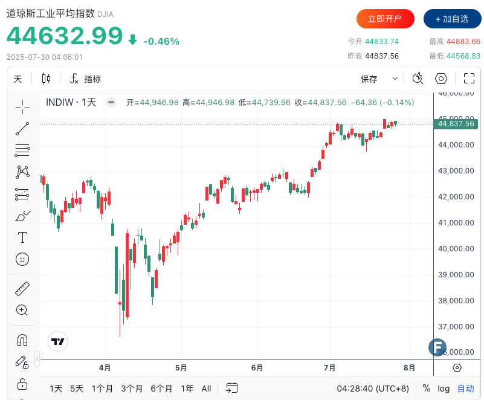Click the 立即开户 button
The height and width of the screenshot is (403, 484).
[386, 19]
